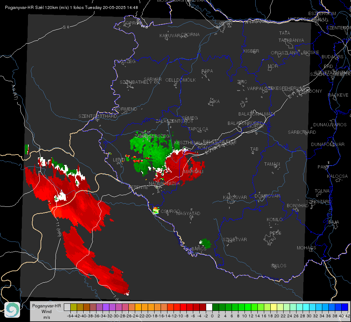This screenshot has width=351, height=322.
Task: Select the TATABANYA label
Action: click(291, 40)
